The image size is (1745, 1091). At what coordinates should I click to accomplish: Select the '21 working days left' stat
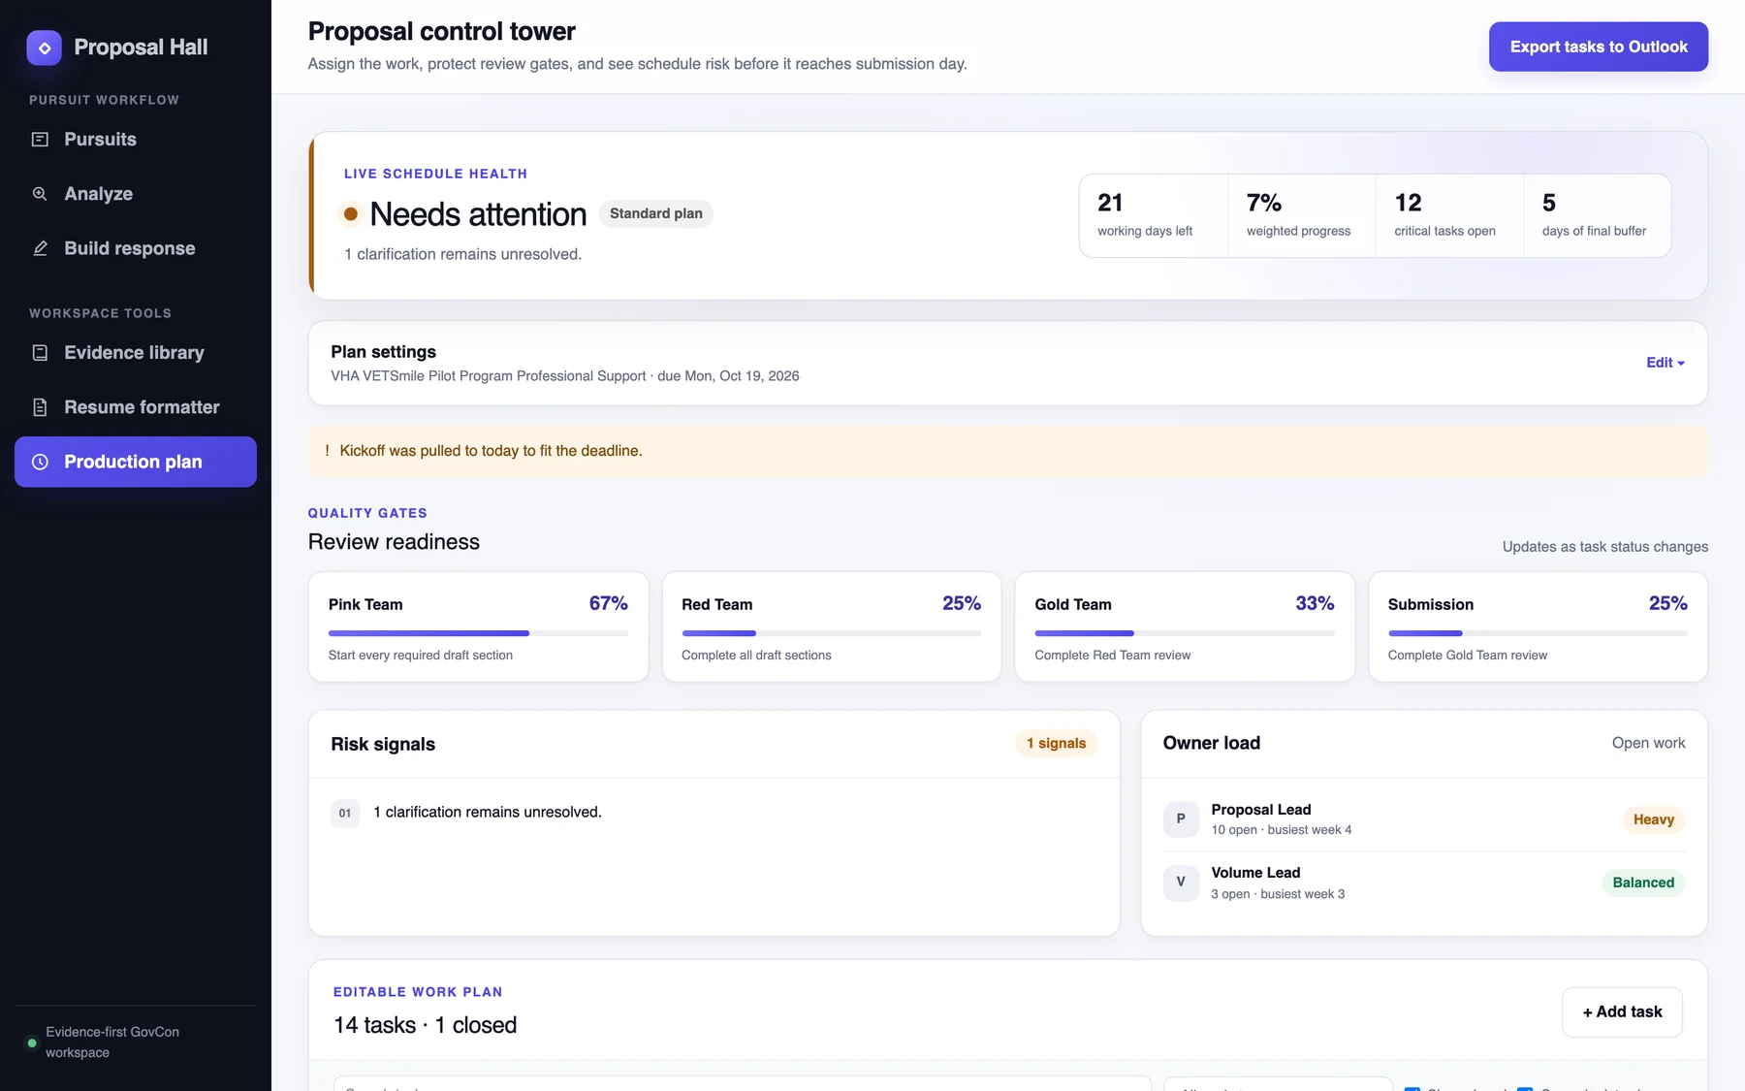click(1154, 215)
